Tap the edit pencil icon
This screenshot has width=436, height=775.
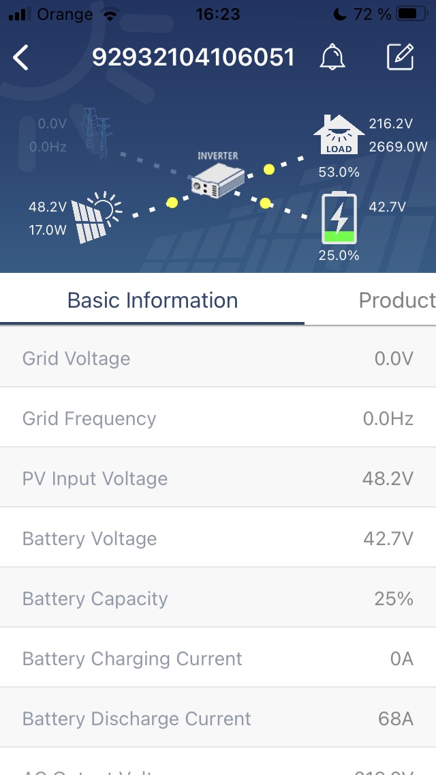coord(400,57)
